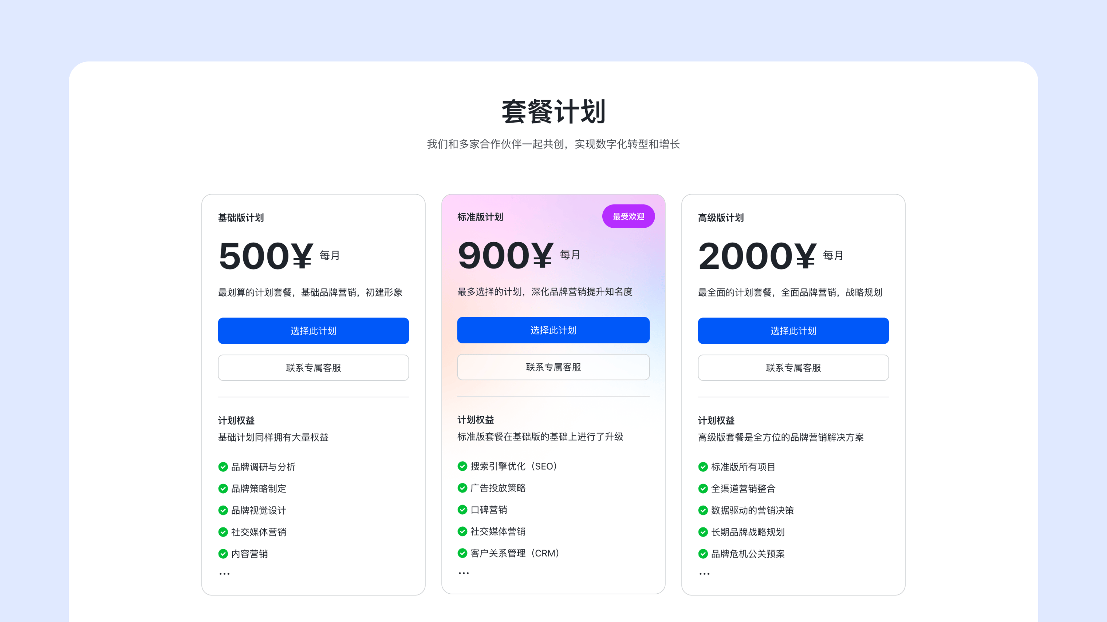Click 计划权益 heading in 标准版计划 card

coord(476,419)
